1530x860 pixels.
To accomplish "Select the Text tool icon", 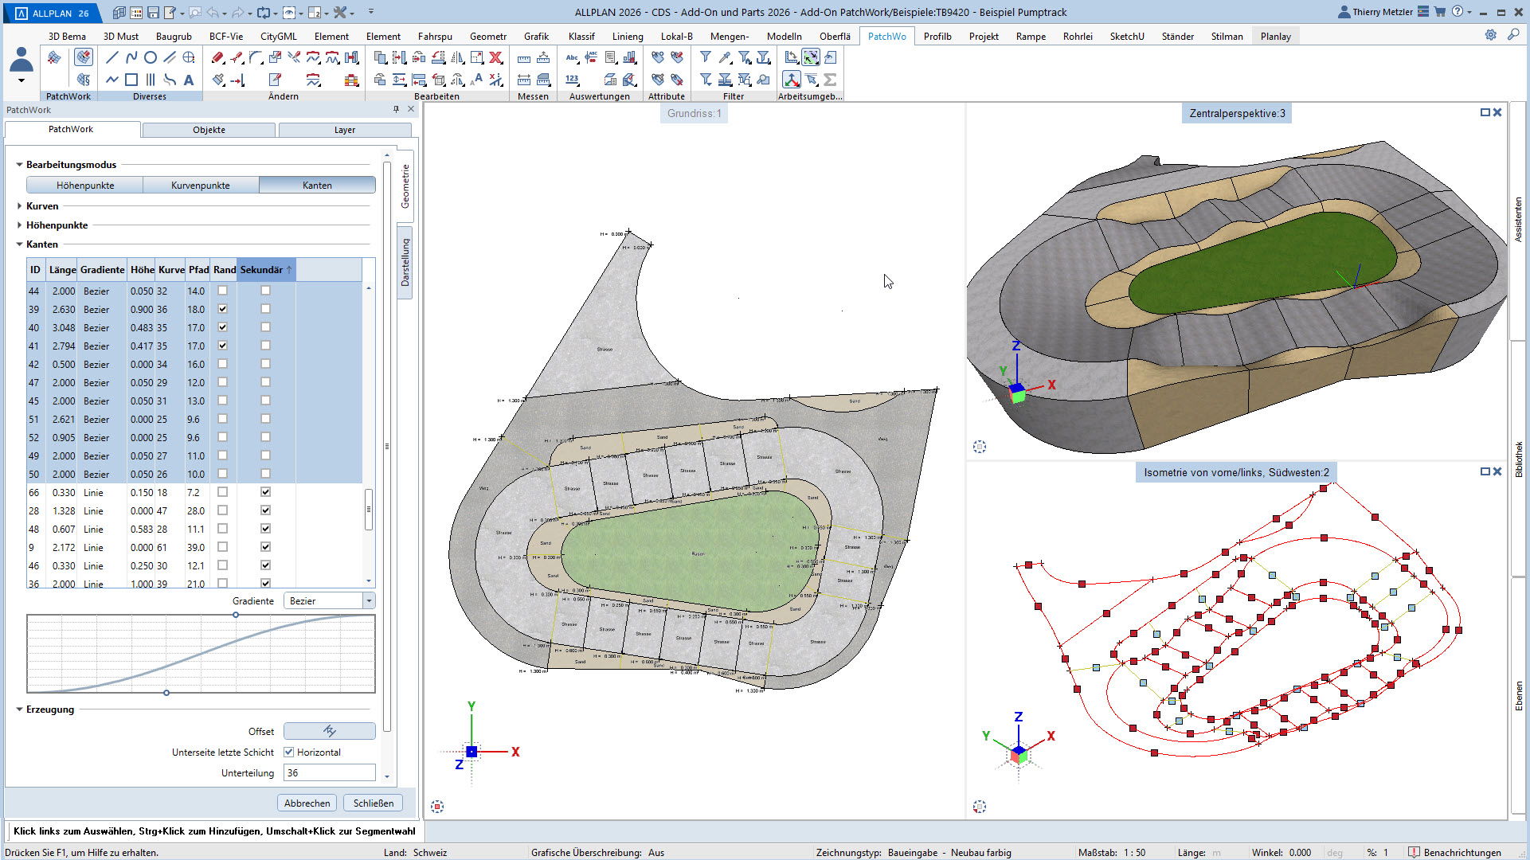I will [189, 80].
